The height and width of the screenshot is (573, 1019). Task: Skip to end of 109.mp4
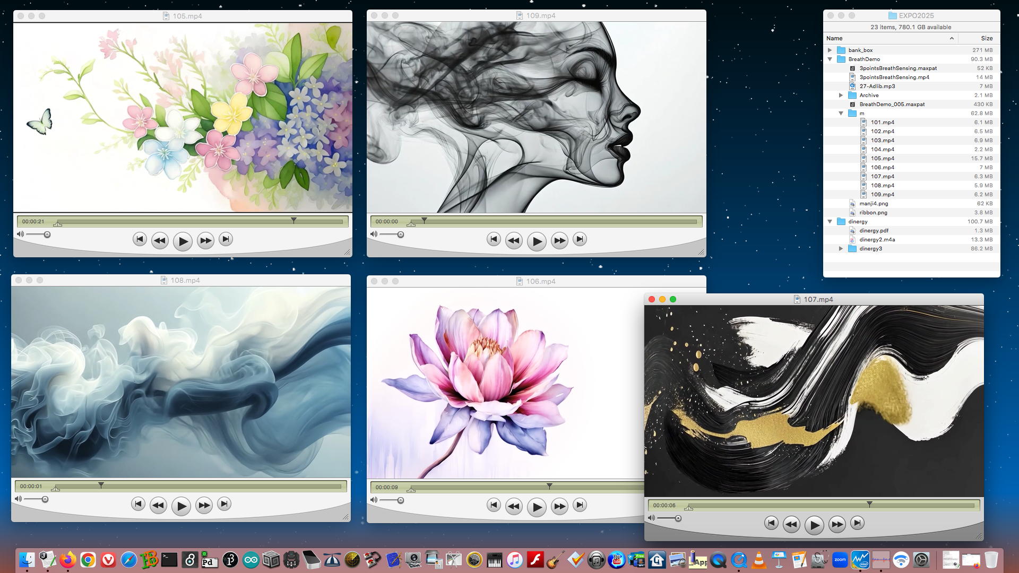[580, 239]
